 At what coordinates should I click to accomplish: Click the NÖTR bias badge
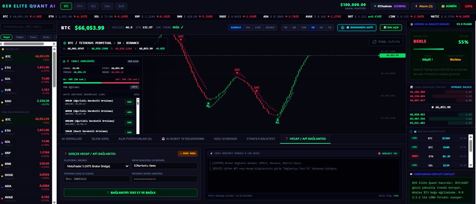[134, 87]
